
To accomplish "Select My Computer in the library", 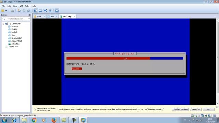I will 14,24.
